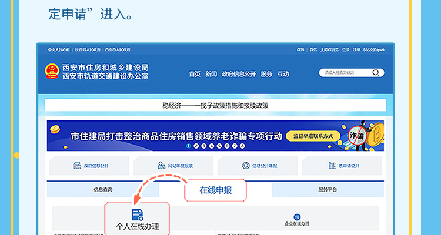The image size is (441, 235).
Task: Open the 西安市人民政府 link
Action: [118, 50]
